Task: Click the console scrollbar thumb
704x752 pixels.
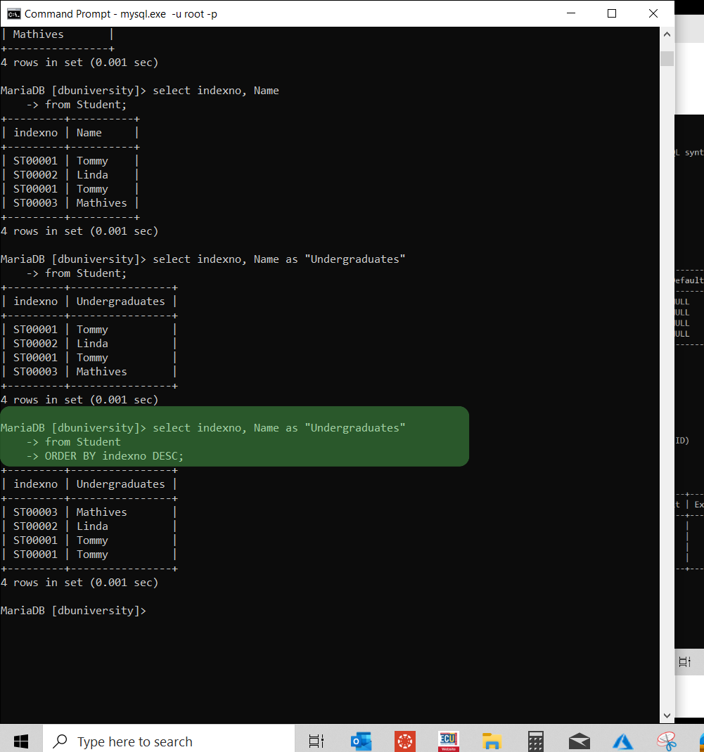Action: click(x=666, y=58)
